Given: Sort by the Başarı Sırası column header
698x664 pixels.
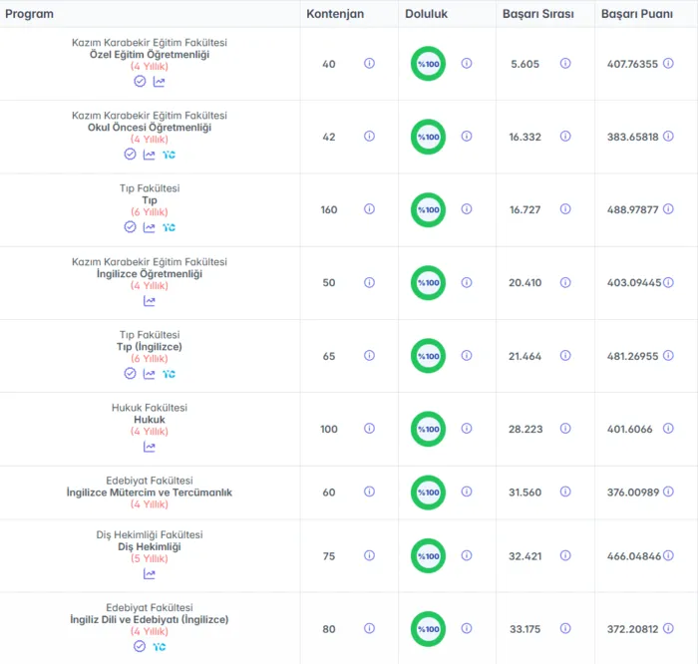Looking at the screenshot, I should click(x=537, y=14).
